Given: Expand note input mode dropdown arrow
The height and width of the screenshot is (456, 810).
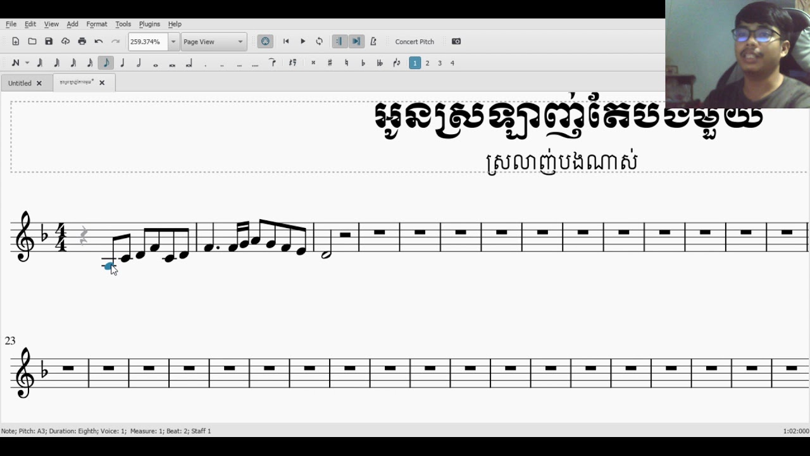Looking at the screenshot, I should [27, 63].
